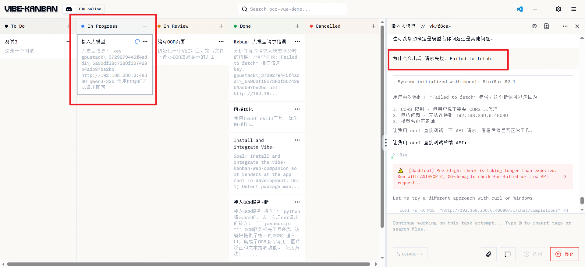Click the 为什么会出现 请求失败 user message
Viewport: 585px width, 267px height.
(442, 59)
